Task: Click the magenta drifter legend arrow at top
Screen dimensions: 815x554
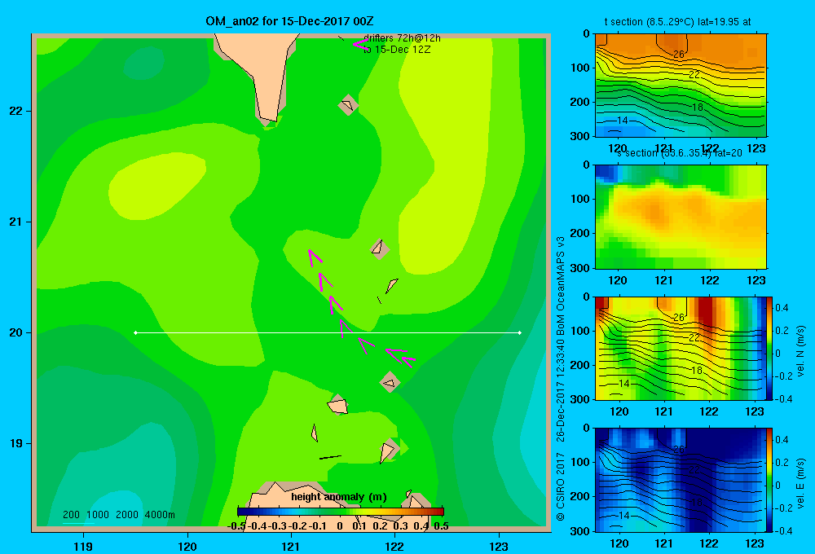Action: (359, 44)
